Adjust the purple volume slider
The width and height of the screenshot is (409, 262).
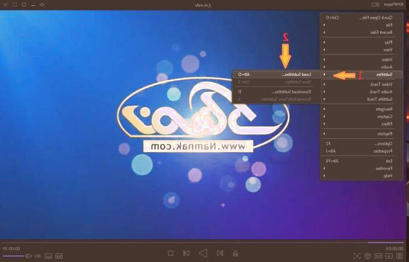point(13,256)
